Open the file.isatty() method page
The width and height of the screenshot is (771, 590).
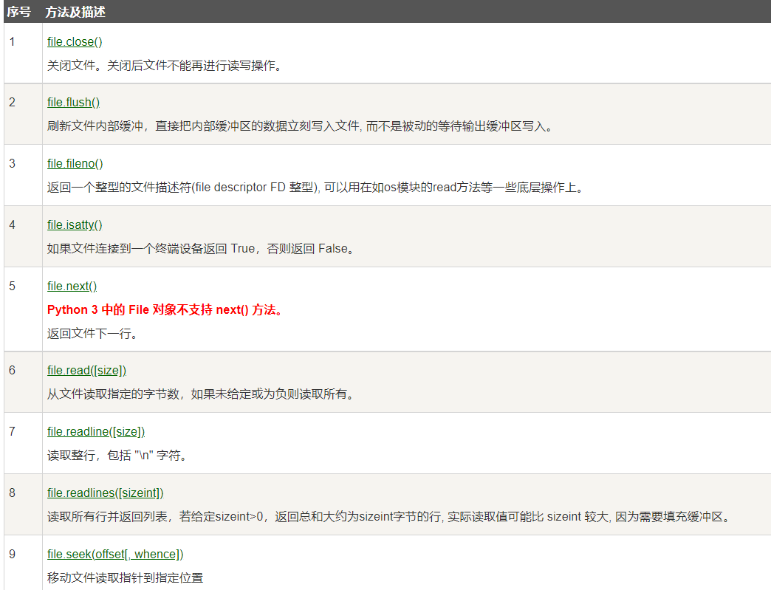[x=75, y=224]
